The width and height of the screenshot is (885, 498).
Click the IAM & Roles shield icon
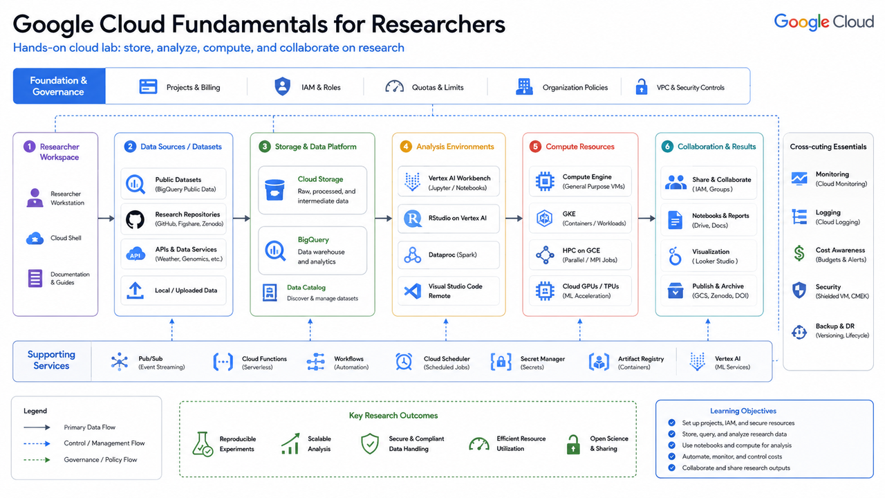(282, 86)
